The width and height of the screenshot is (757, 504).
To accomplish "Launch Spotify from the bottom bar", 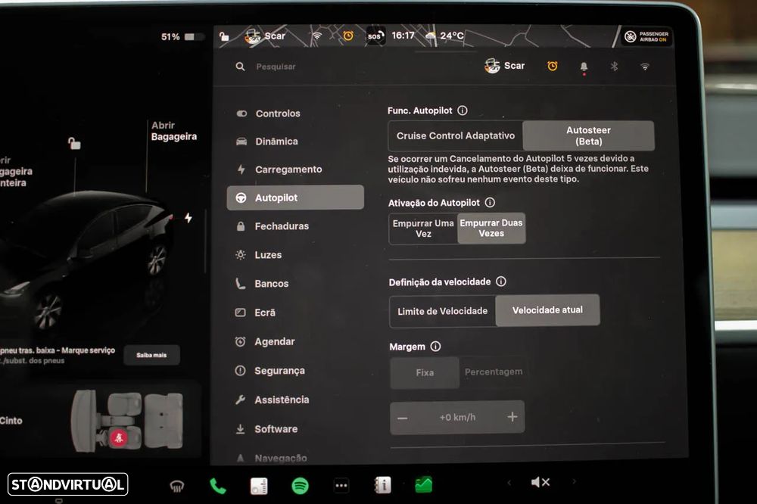I will click(x=301, y=485).
